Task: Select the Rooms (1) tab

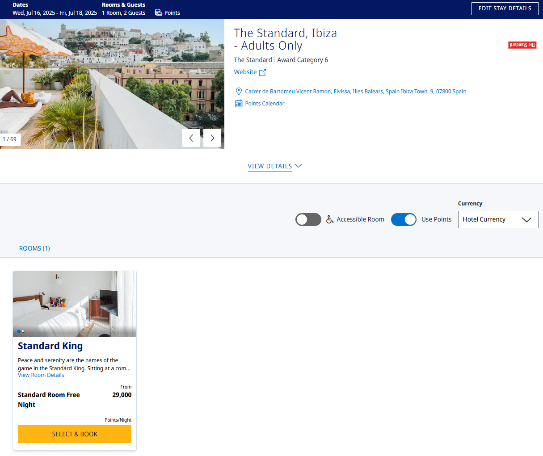Action: click(34, 248)
